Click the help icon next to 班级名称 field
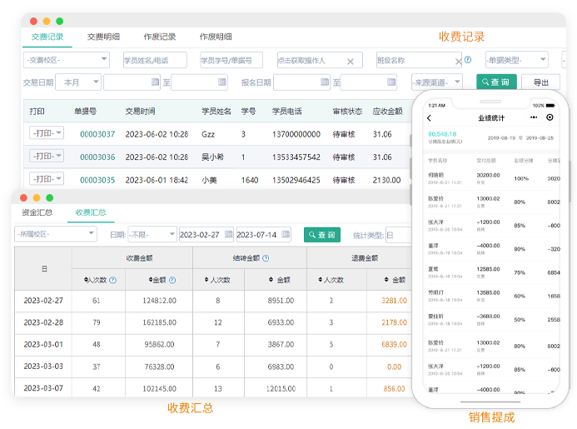 click(x=468, y=60)
